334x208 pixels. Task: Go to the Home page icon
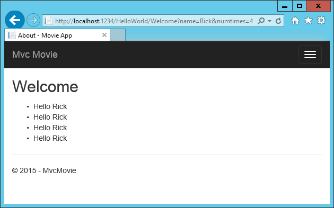(295, 21)
